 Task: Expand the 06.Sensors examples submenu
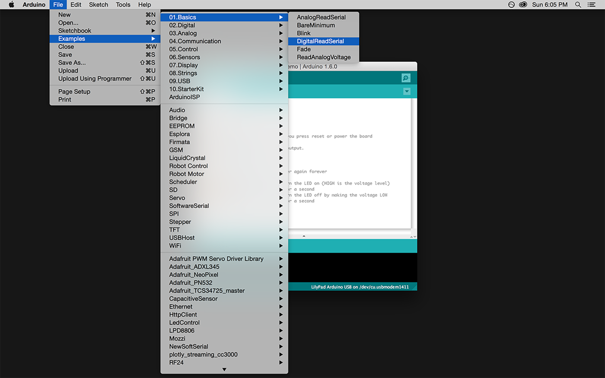point(224,57)
